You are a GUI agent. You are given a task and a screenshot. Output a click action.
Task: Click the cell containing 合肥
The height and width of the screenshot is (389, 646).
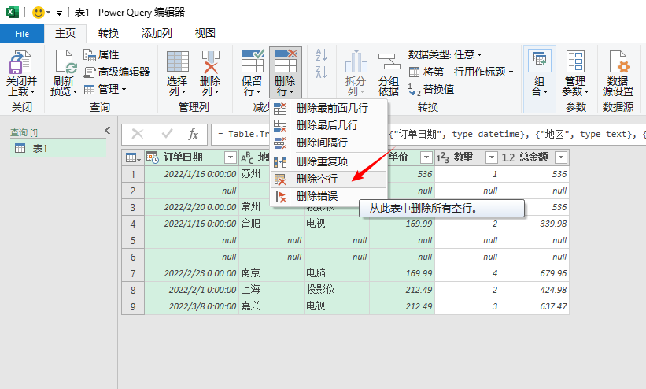click(x=271, y=224)
